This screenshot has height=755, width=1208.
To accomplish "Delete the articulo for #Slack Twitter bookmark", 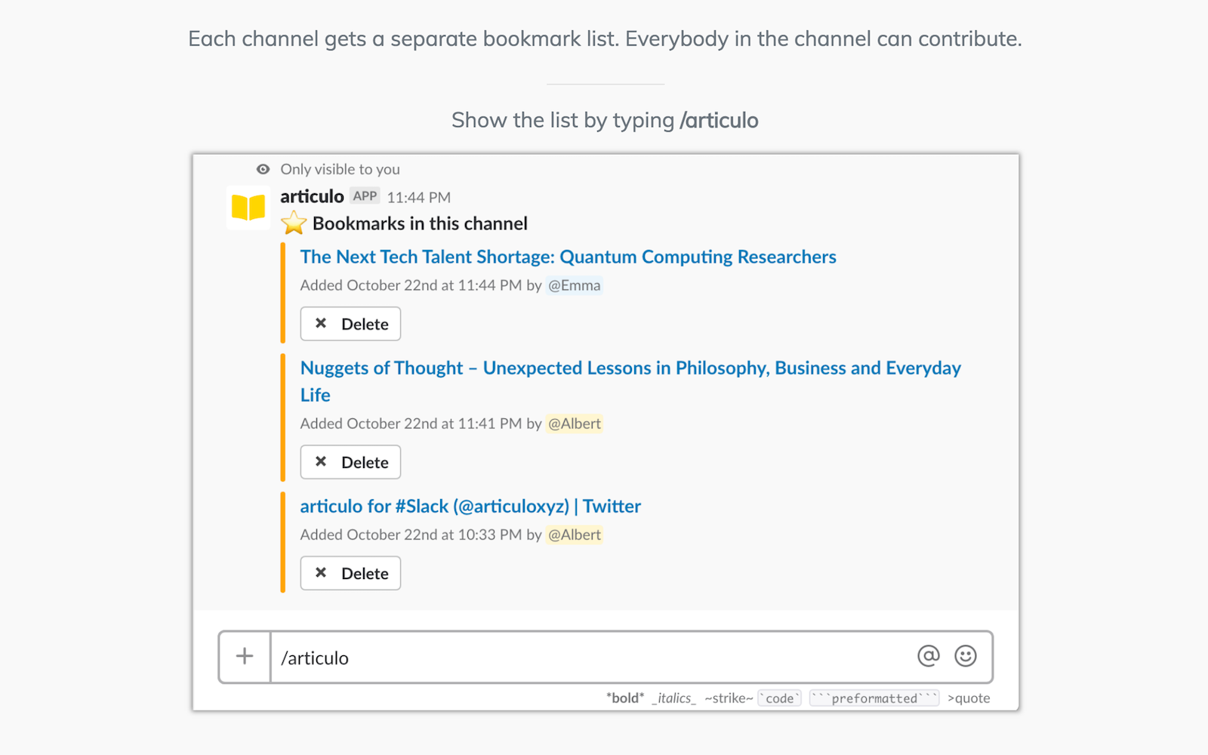I will 350,573.
